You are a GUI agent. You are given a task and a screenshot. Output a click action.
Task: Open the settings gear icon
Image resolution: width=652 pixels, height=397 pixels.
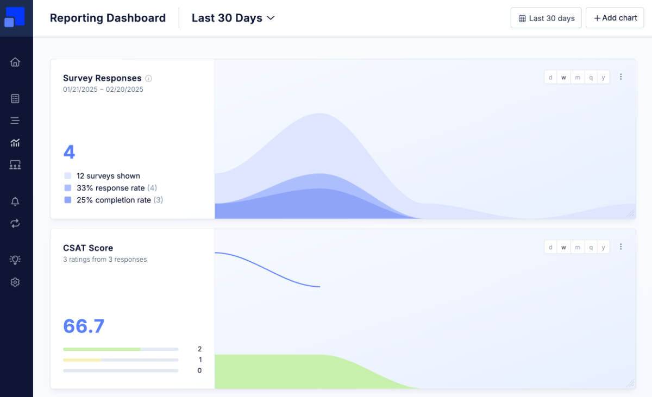(15, 282)
